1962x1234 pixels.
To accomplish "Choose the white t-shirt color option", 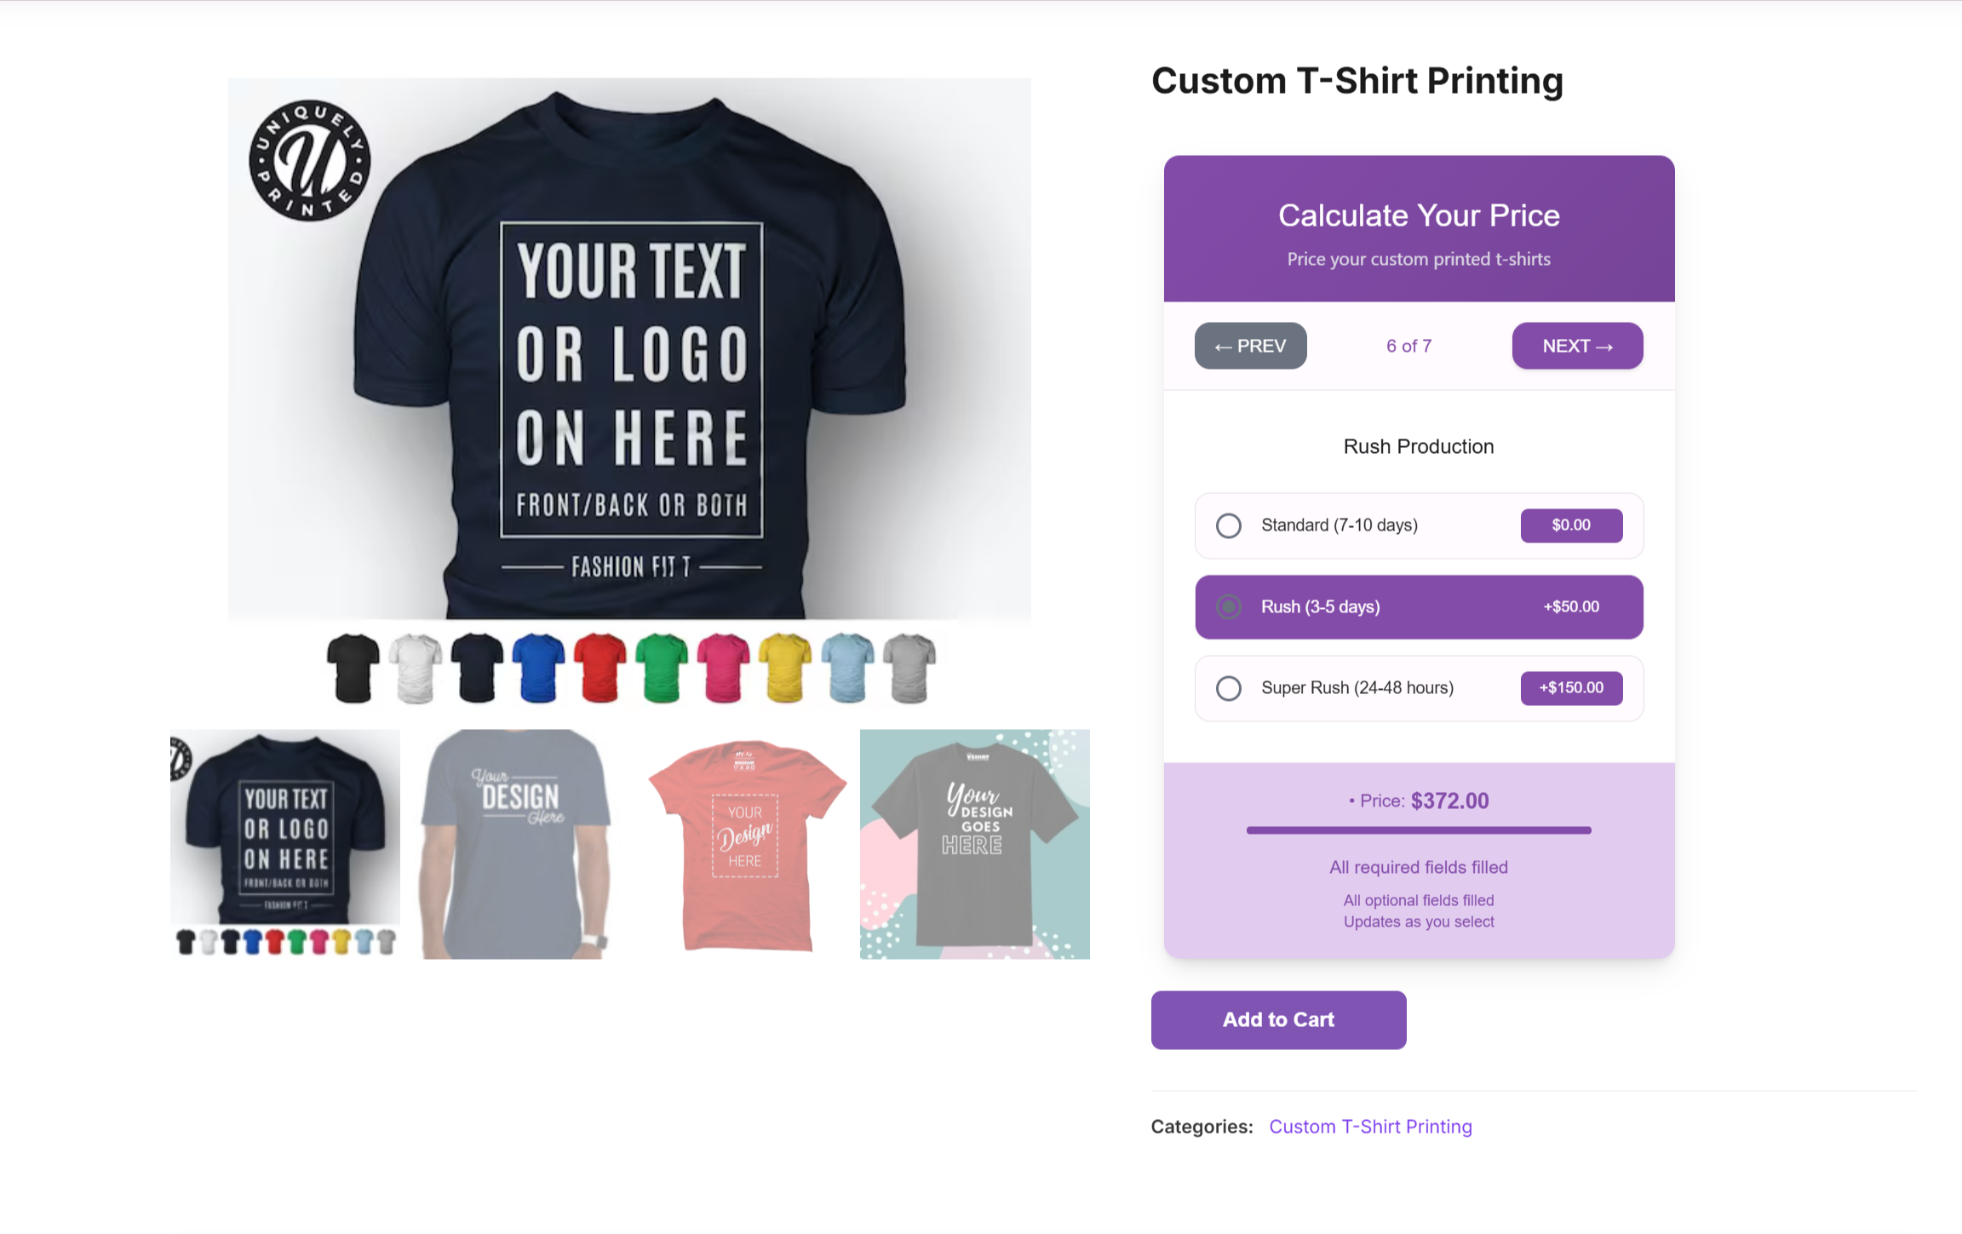I will [x=416, y=668].
